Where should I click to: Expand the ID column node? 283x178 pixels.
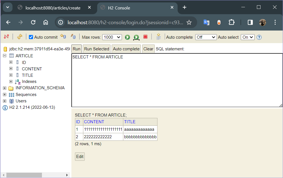coord(11,62)
